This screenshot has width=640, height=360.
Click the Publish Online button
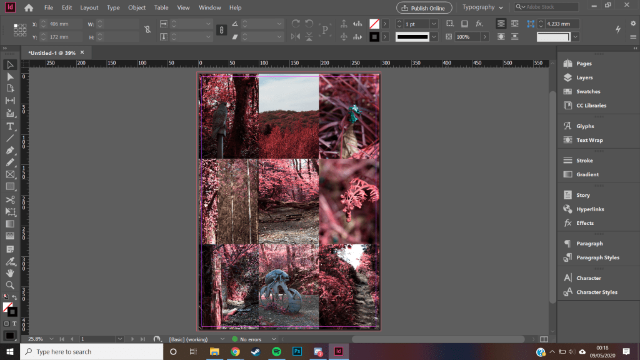pos(424,7)
